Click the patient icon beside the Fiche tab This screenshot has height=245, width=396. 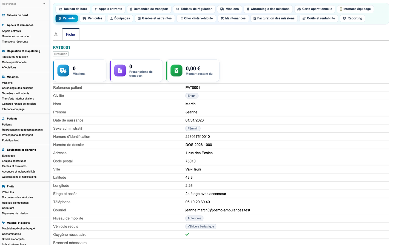point(56,35)
